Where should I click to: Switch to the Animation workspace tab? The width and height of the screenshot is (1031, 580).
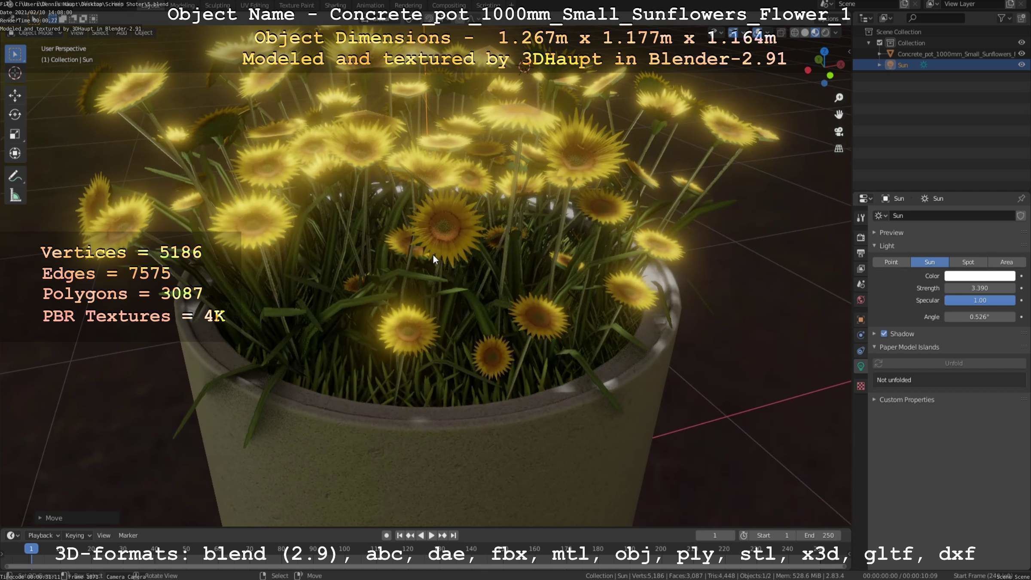click(370, 6)
